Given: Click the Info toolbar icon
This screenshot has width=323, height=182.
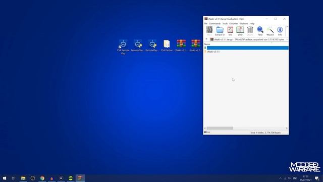Looking at the screenshot, I should (x=280, y=31).
